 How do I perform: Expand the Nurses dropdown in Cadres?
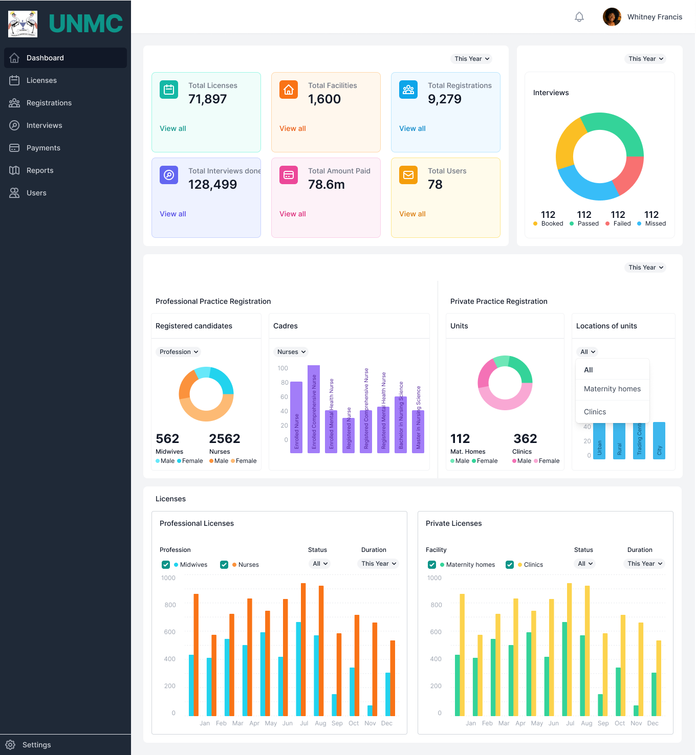[292, 352]
